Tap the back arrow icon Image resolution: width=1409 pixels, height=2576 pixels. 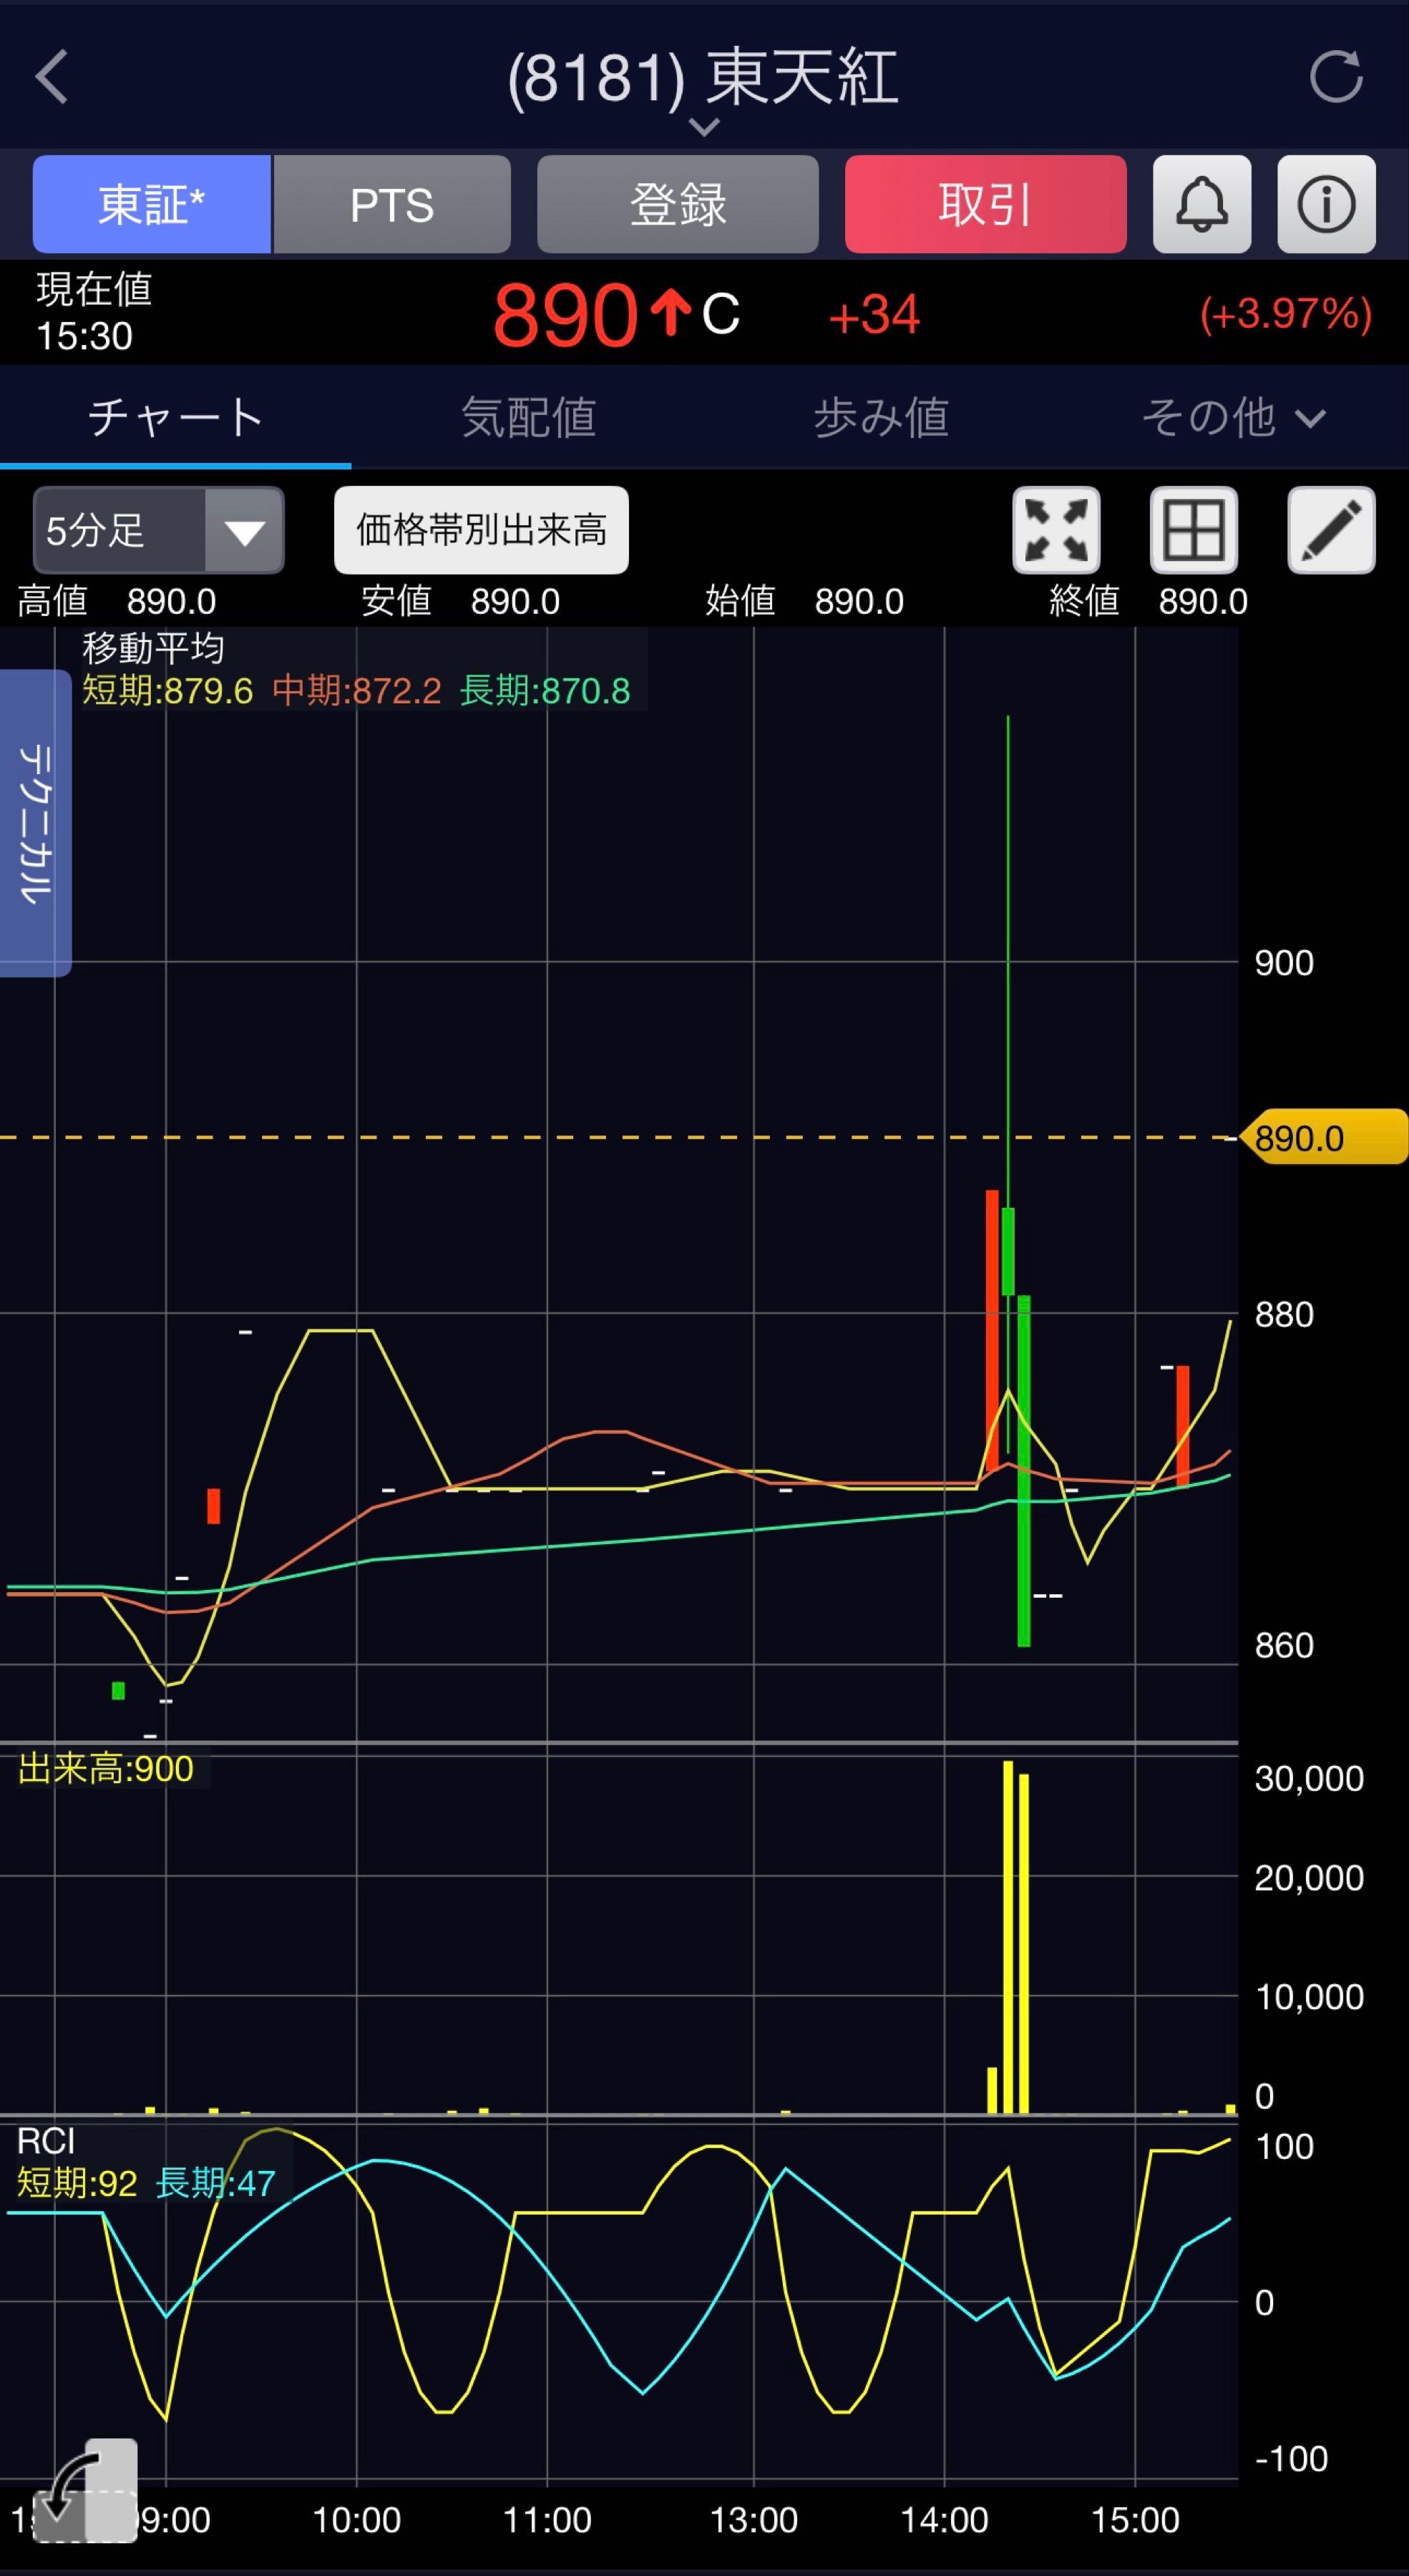(52, 77)
